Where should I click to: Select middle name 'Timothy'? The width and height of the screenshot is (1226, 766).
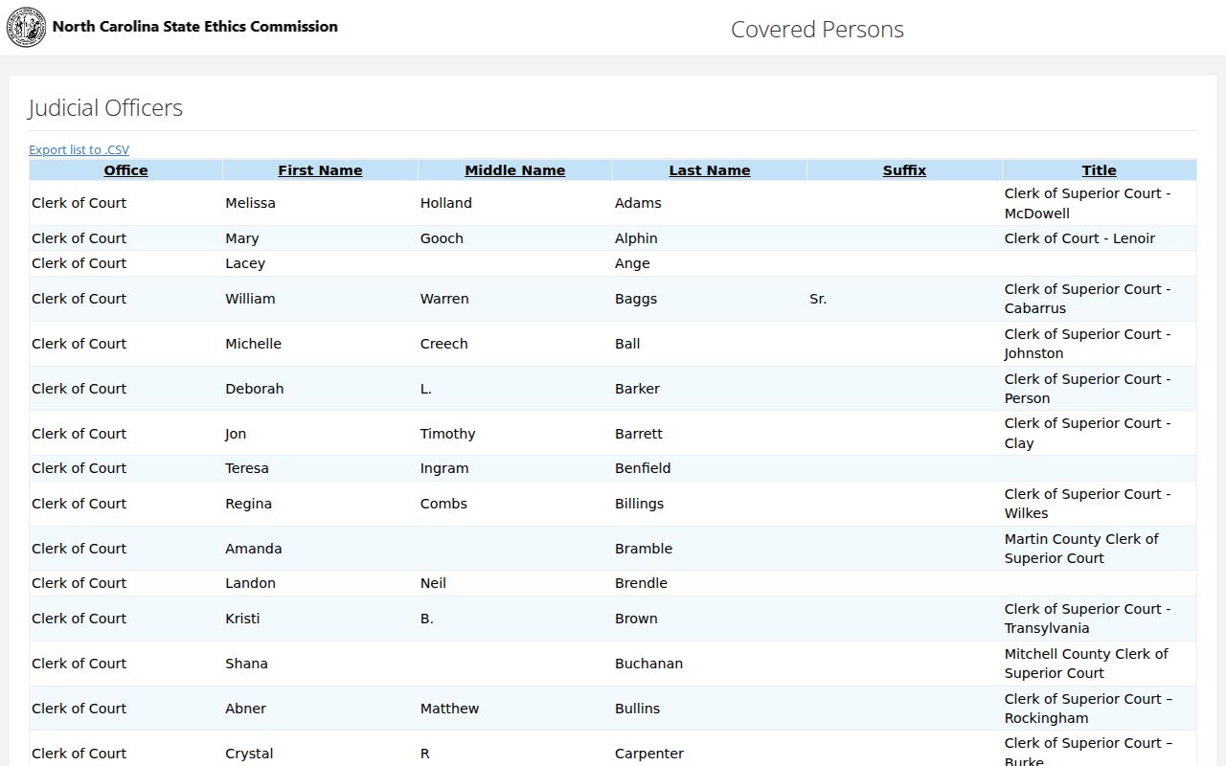coord(447,434)
